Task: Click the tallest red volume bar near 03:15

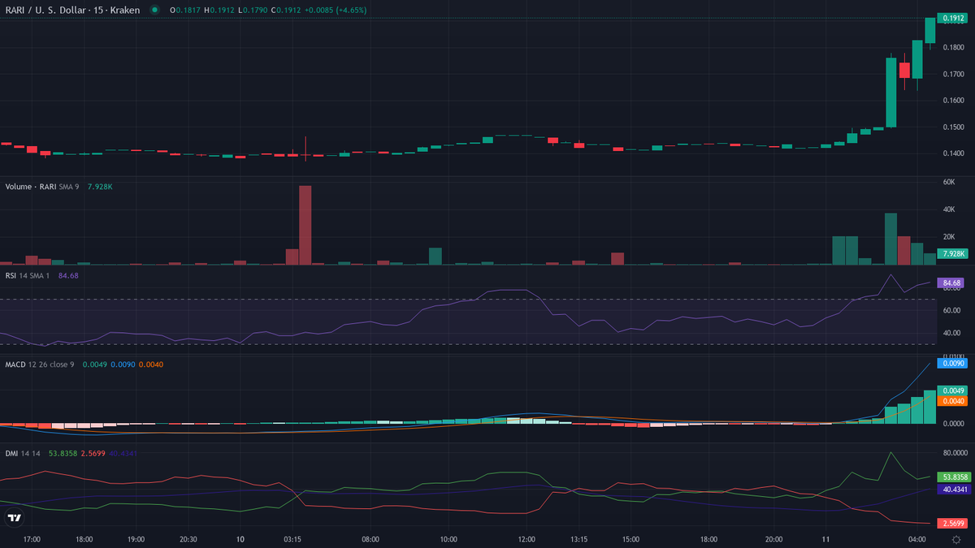Action: (x=305, y=225)
